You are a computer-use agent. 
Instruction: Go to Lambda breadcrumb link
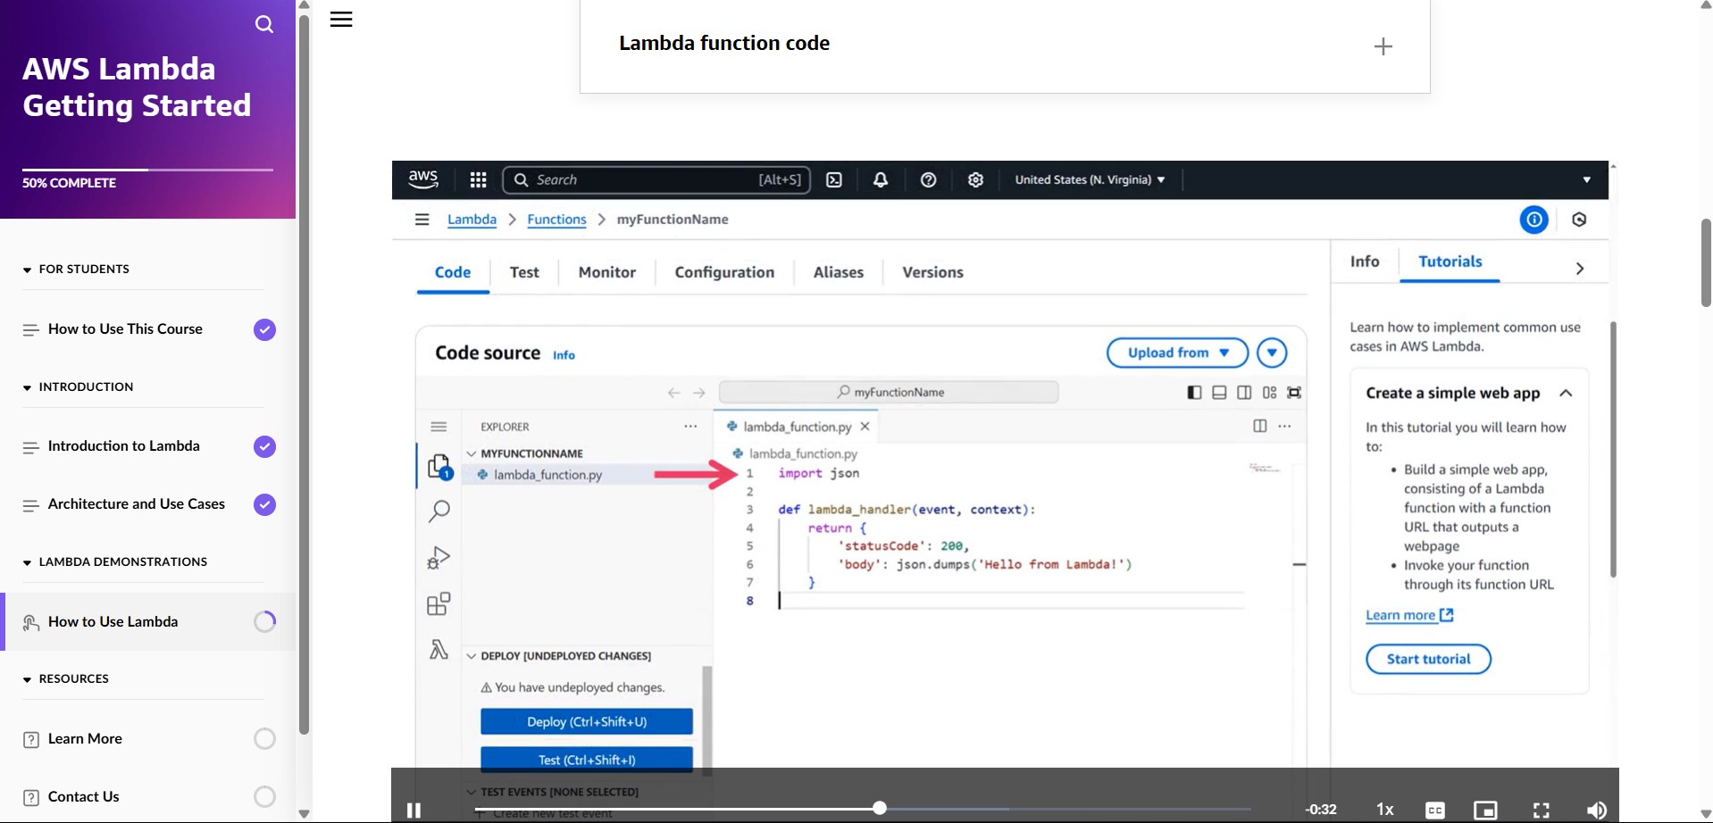(472, 220)
